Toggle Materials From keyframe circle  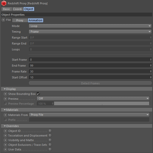(x=5, y=115)
